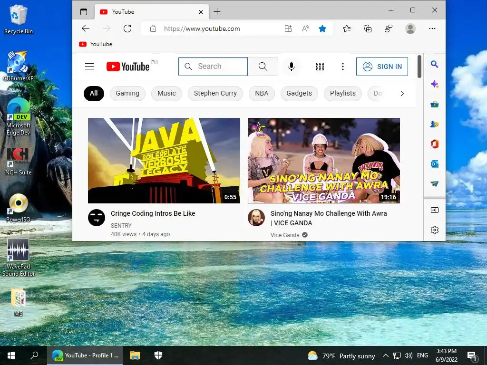Click the YouTube logo
Image resolution: width=487 pixels, height=365 pixels.
pyautogui.click(x=128, y=67)
